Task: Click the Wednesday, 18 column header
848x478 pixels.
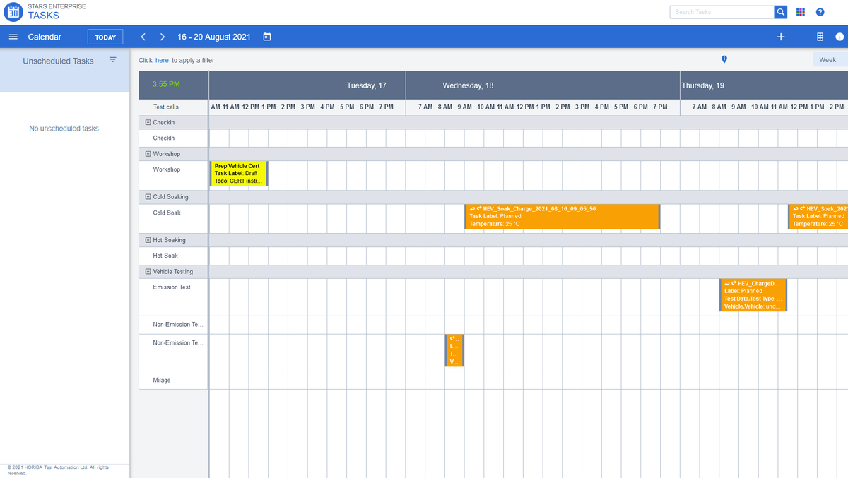Action: 469,85
